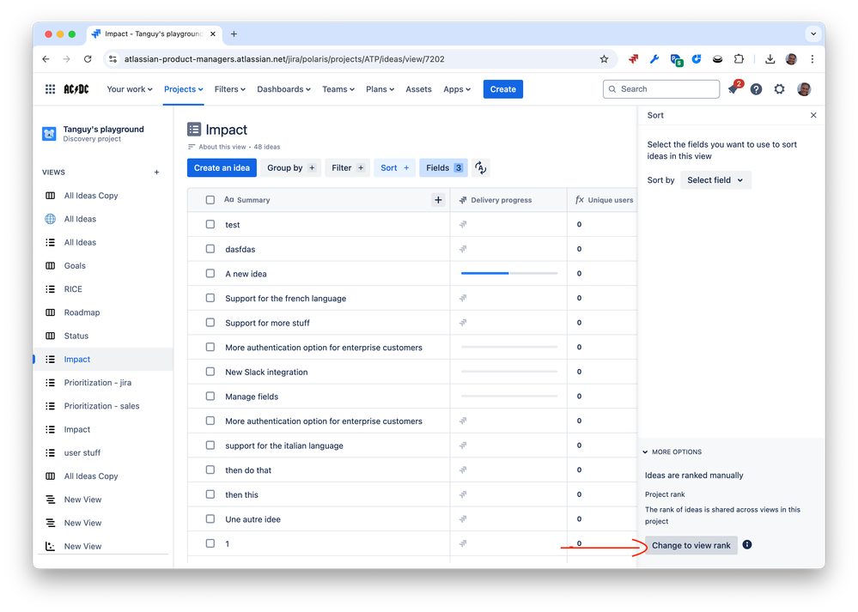Click the delivery progress icon in the test row
This screenshot has height=612, width=858.
[x=463, y=224]
